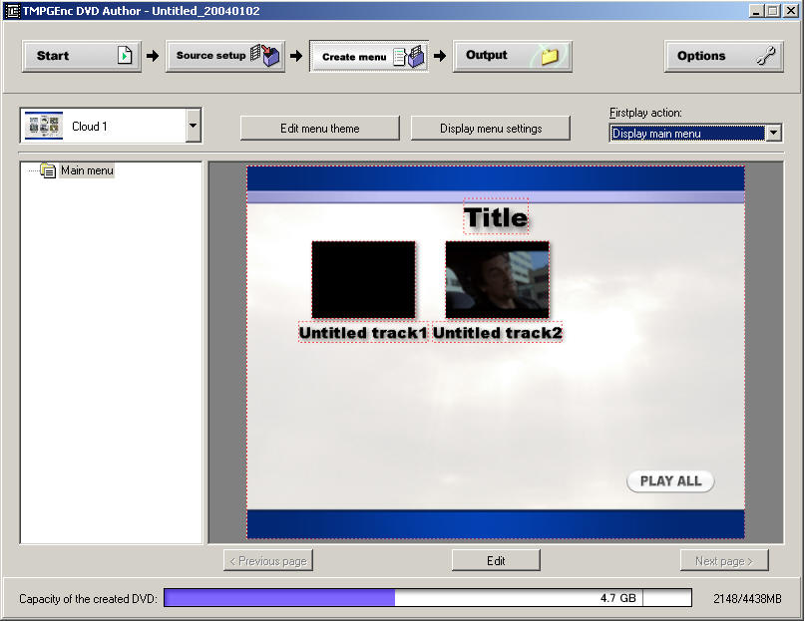
Task: Expand the Cloud 1 theme dropdown arrow
Action: click(194, 126)
